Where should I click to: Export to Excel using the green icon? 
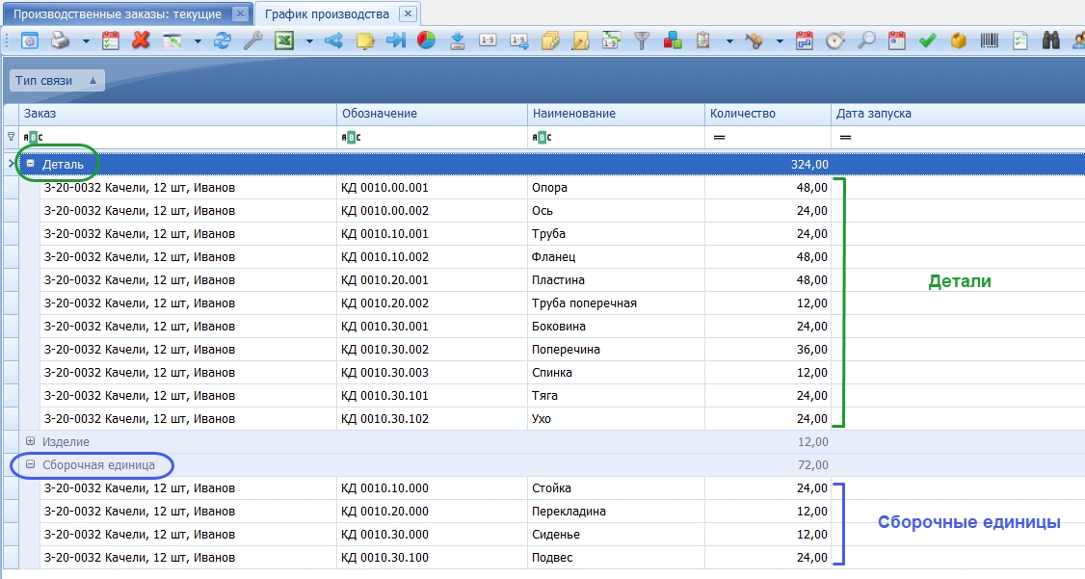point(284,40)
